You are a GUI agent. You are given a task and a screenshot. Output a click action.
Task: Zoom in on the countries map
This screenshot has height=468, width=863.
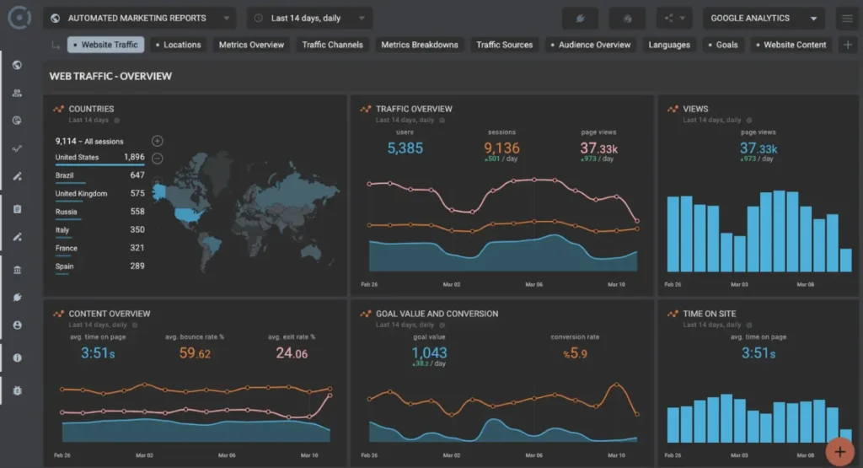coord(158,141)
